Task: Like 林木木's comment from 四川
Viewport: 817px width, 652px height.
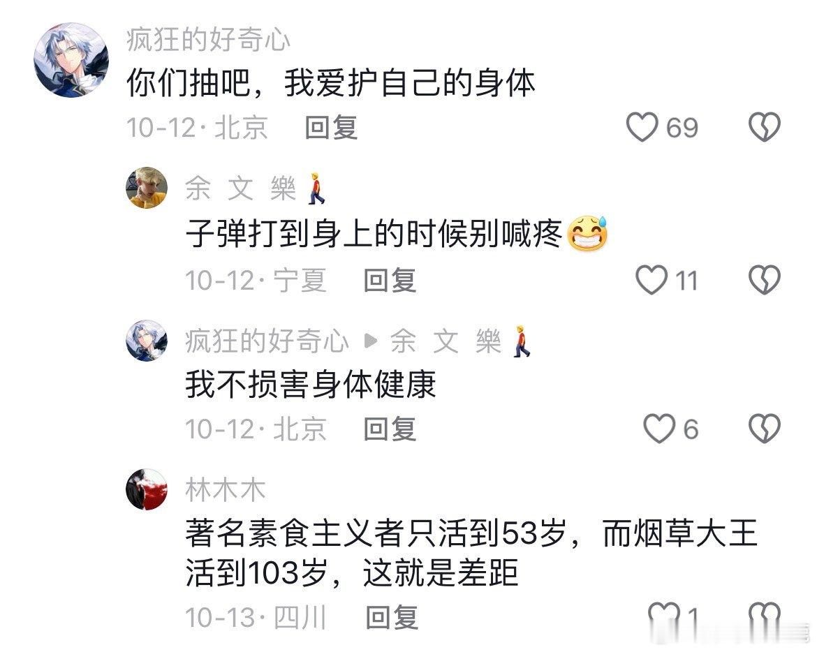Action: point(664,616)
